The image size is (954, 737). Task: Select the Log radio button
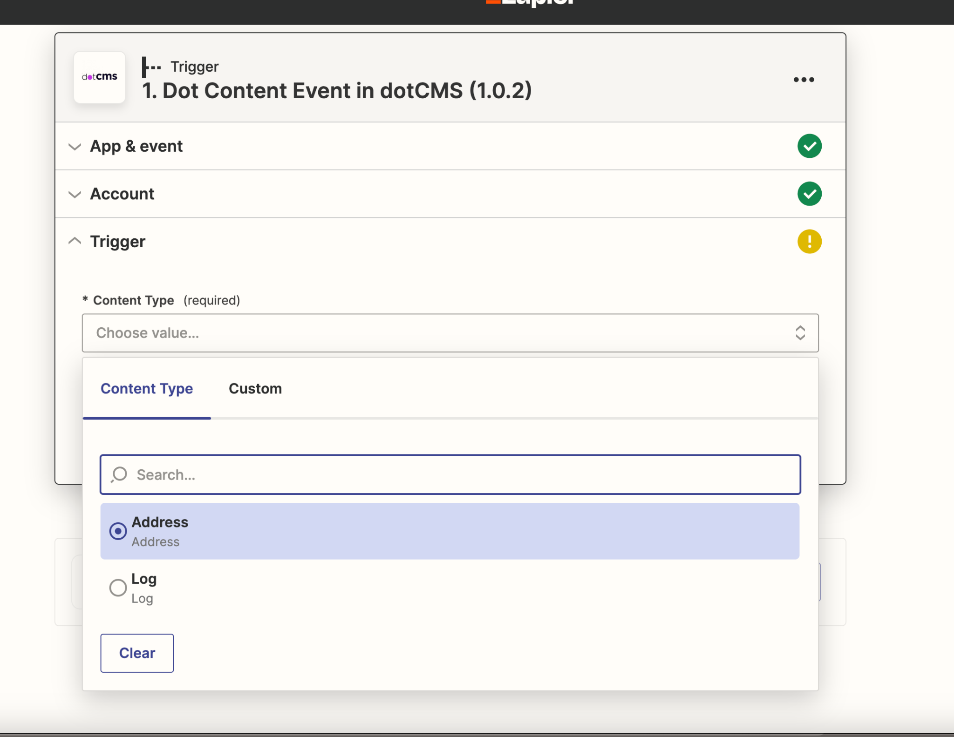pos(118,588)
